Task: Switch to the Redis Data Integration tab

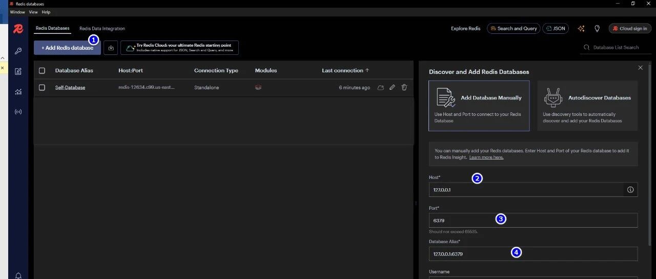Action: pyautogui.click(x=102, y=29)
